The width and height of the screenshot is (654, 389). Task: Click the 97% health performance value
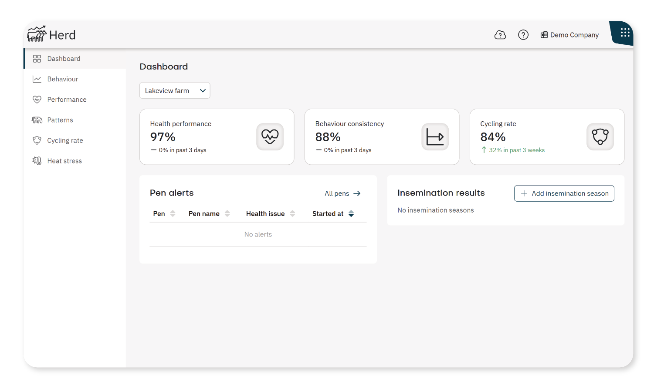[x=163, y=137]
